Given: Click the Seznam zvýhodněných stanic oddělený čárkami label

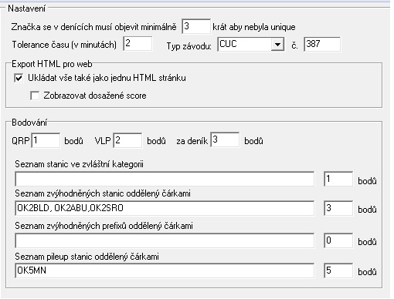Looking at the screenshot, I should (x=103, y=193).
